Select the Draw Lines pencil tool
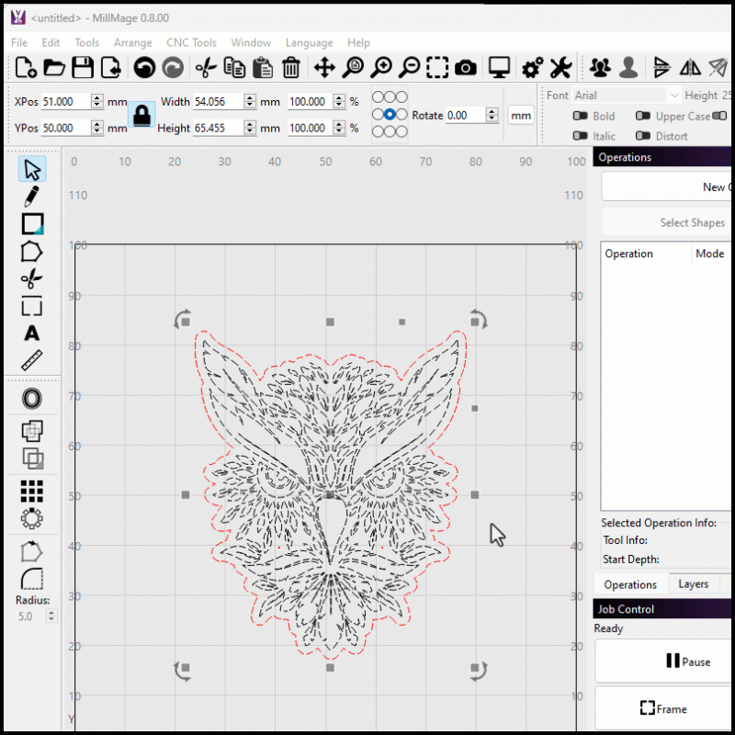Screen dimensions: 735x735 (32, 196)
